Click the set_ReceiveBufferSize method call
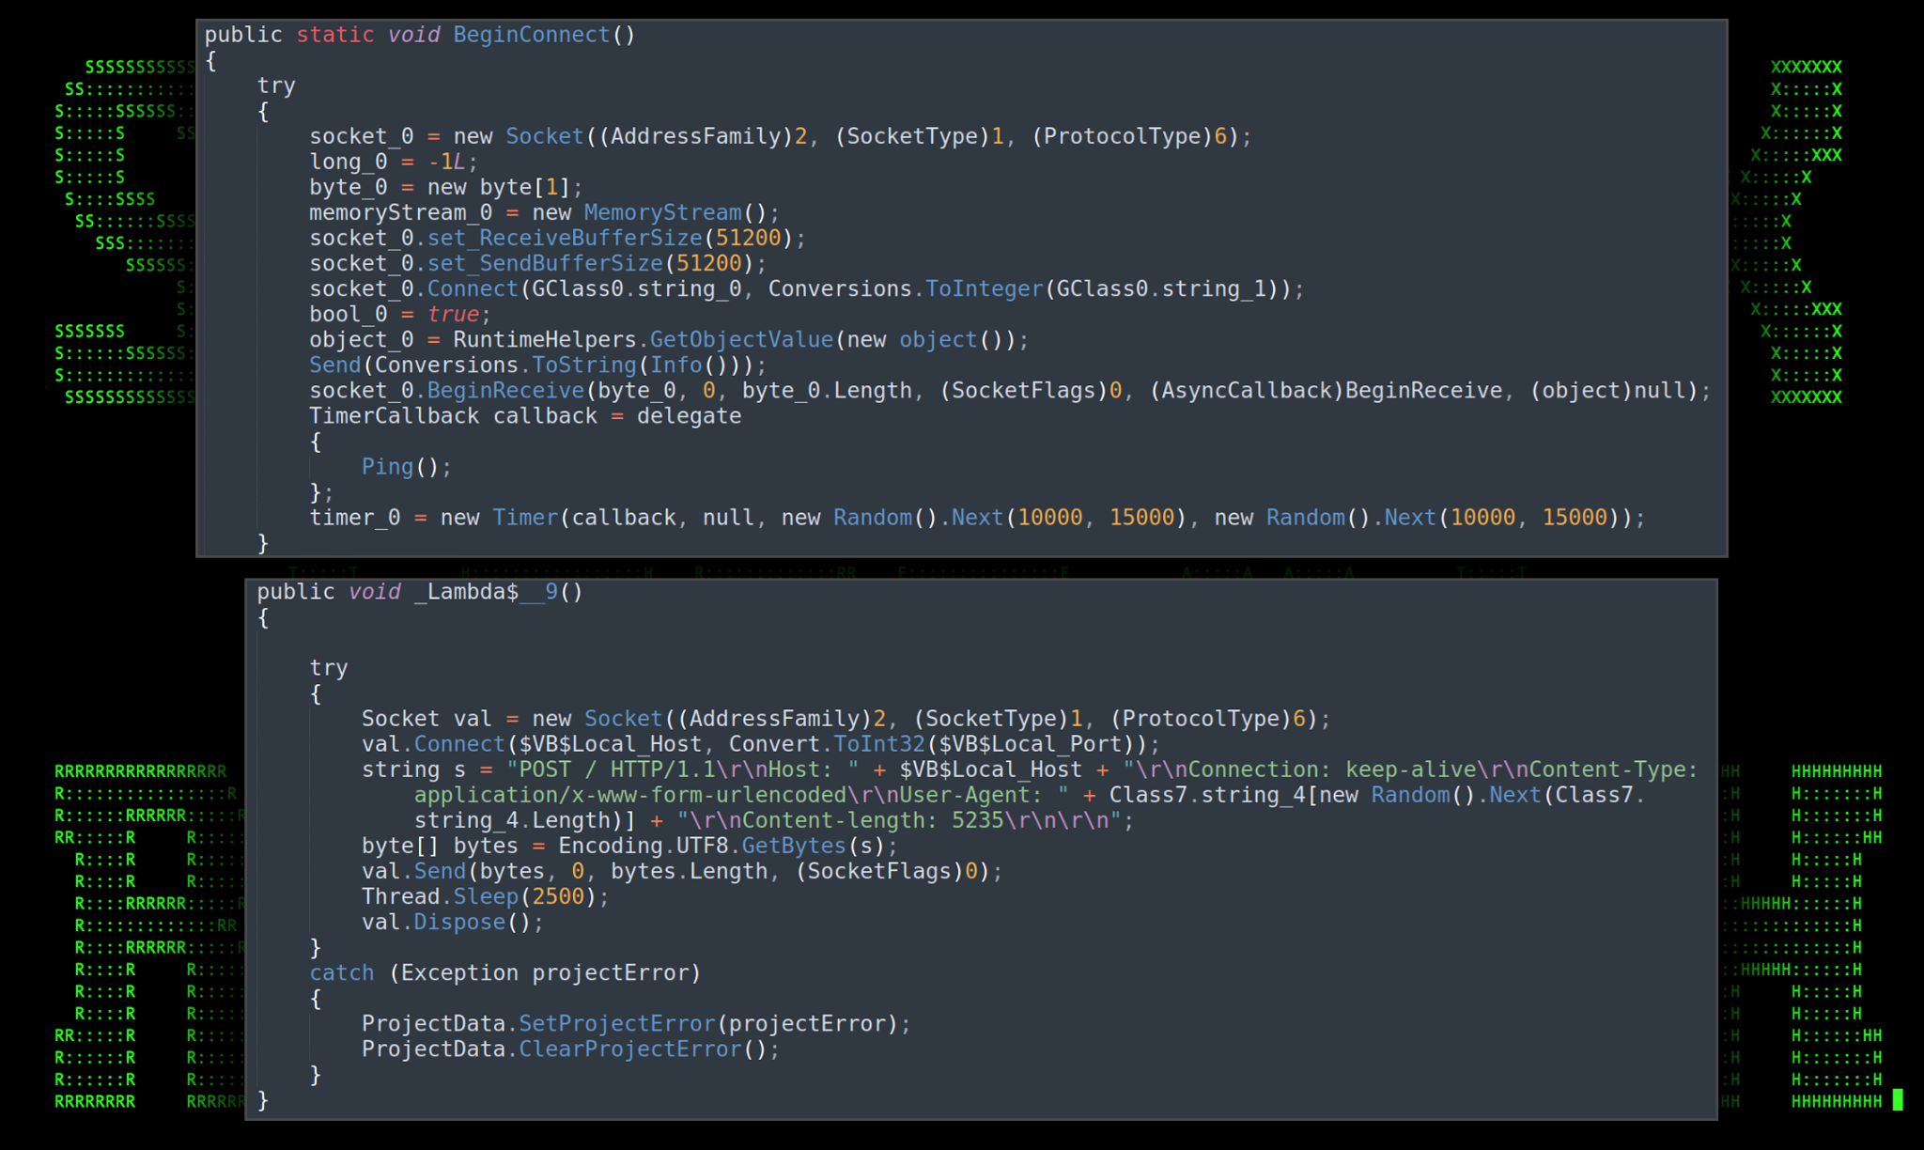The image size is (1924, 1150). coord(565,239)
